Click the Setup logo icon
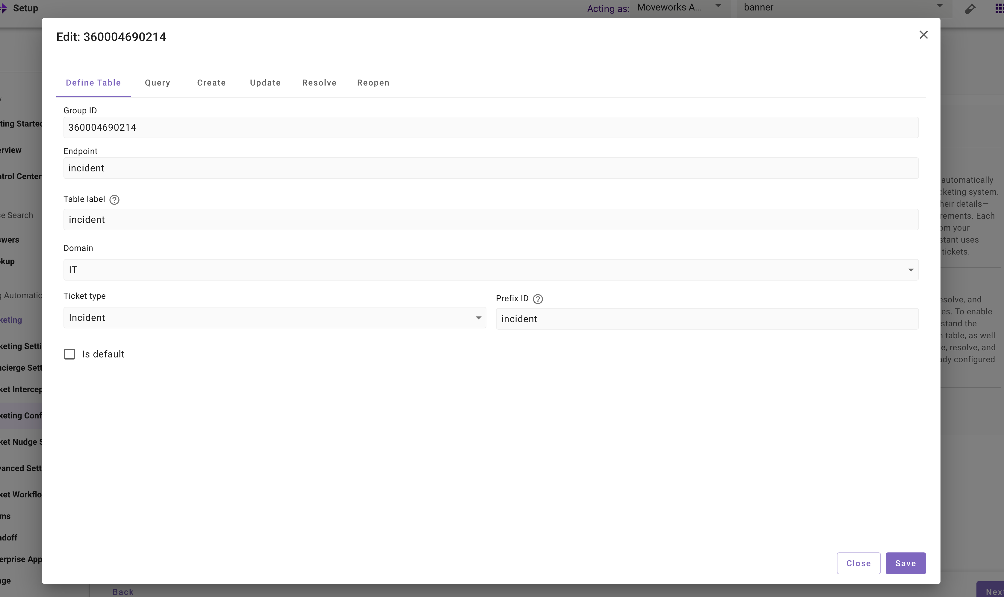This screenshot has height=597, width=1004. [3, 8]
